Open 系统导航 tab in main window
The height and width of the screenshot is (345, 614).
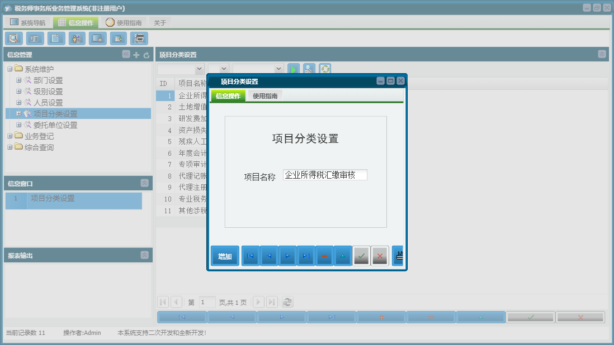point(28,23)
